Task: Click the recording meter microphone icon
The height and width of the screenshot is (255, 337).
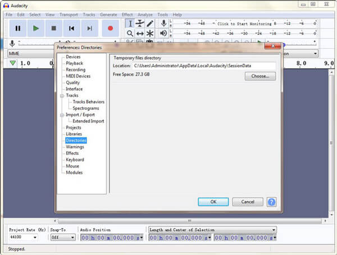Action: coord(164,23)
